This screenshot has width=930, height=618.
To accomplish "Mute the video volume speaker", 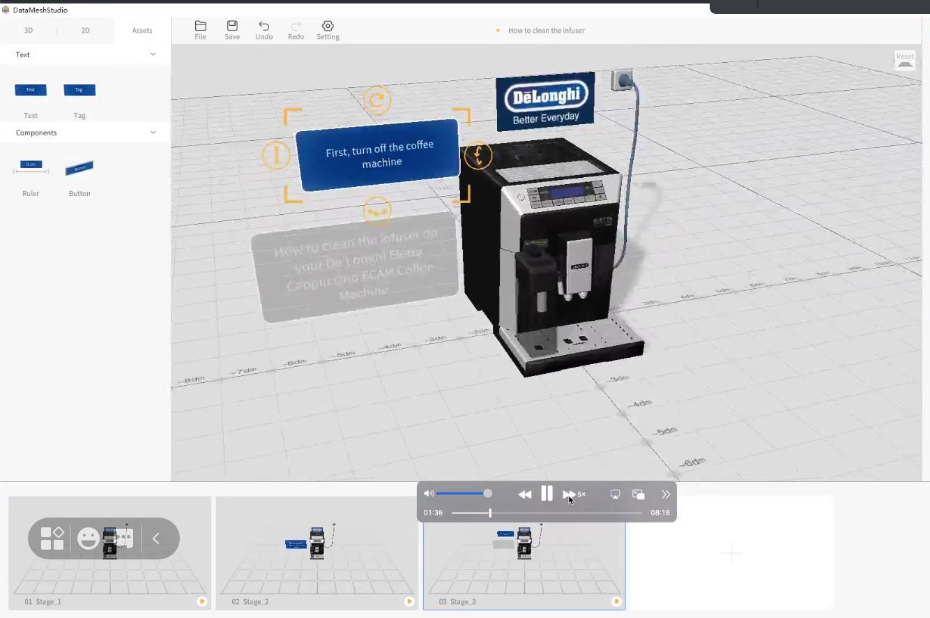I will point(429,494).
